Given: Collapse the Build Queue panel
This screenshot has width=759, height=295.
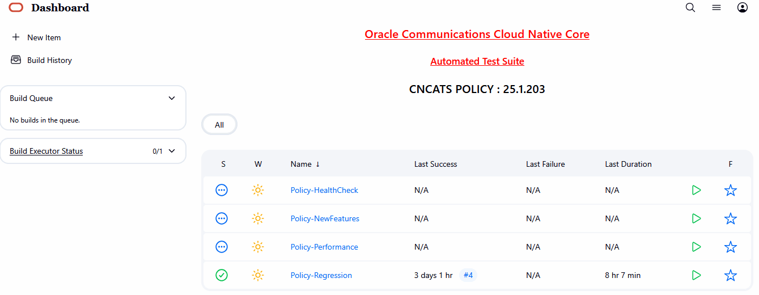Looking at the screenshot, I should point(172,98).
